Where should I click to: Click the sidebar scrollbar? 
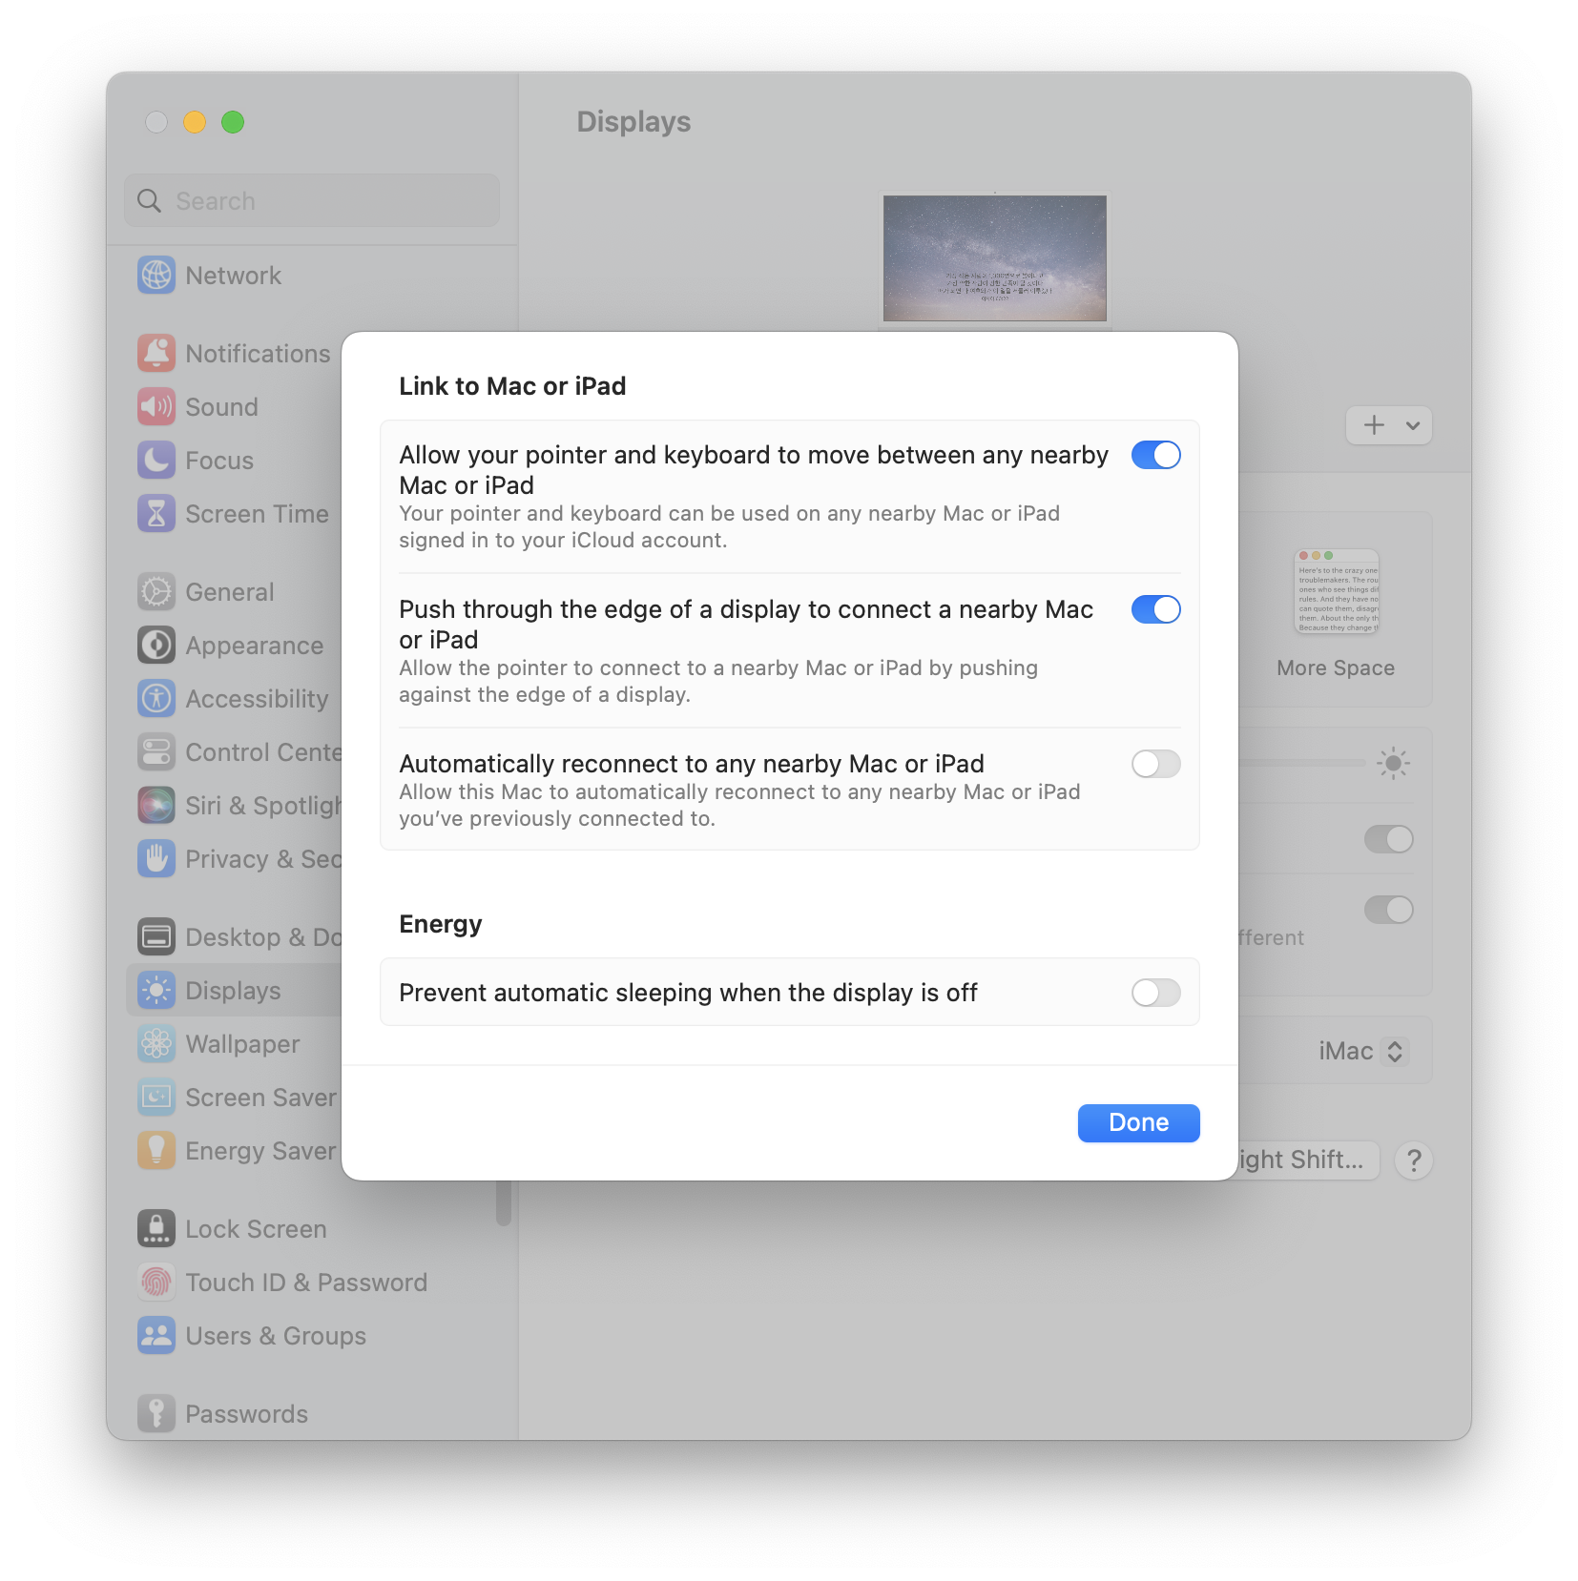tap(504, 1203)
